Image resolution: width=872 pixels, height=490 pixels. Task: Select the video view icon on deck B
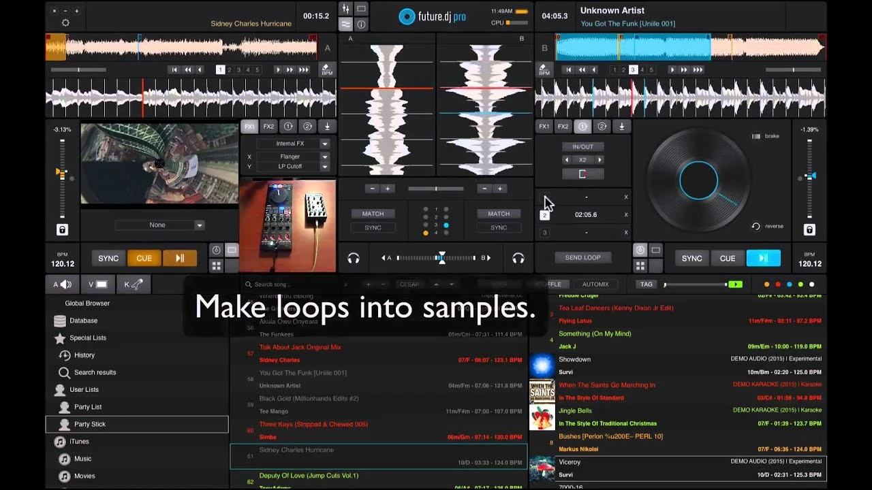(655, 250)
